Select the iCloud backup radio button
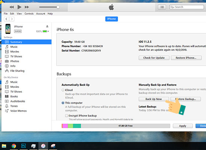This screenshot has width=206, height=150. (63, 90)
